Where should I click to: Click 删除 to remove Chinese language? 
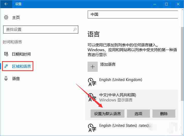point(164,114)
